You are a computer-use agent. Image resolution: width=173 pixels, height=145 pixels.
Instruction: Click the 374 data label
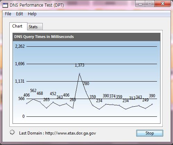(x=113, y=96)
